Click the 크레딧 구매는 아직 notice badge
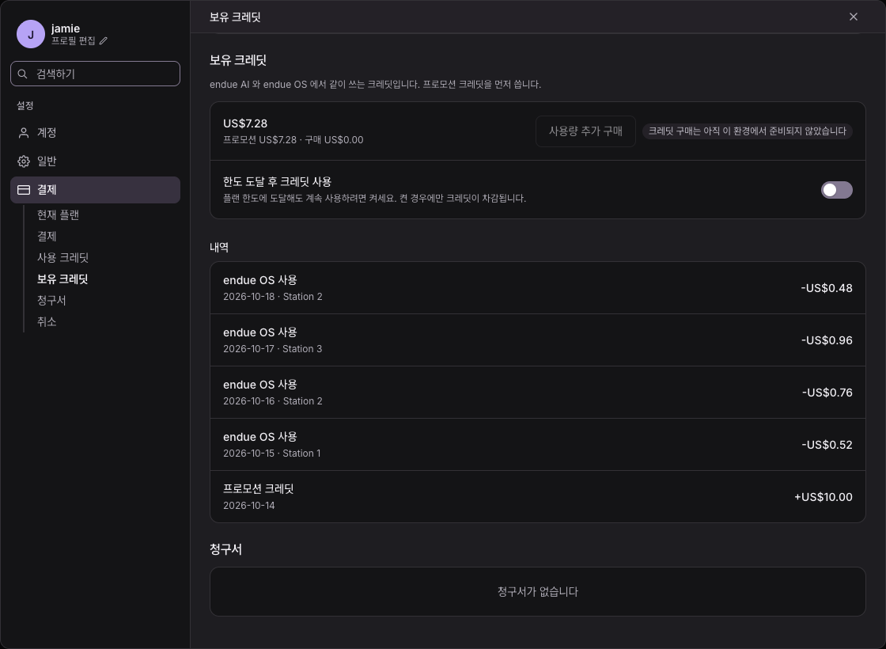Image resolution: width=886 pixels, height=649 pixels. (x=747, y=131)
